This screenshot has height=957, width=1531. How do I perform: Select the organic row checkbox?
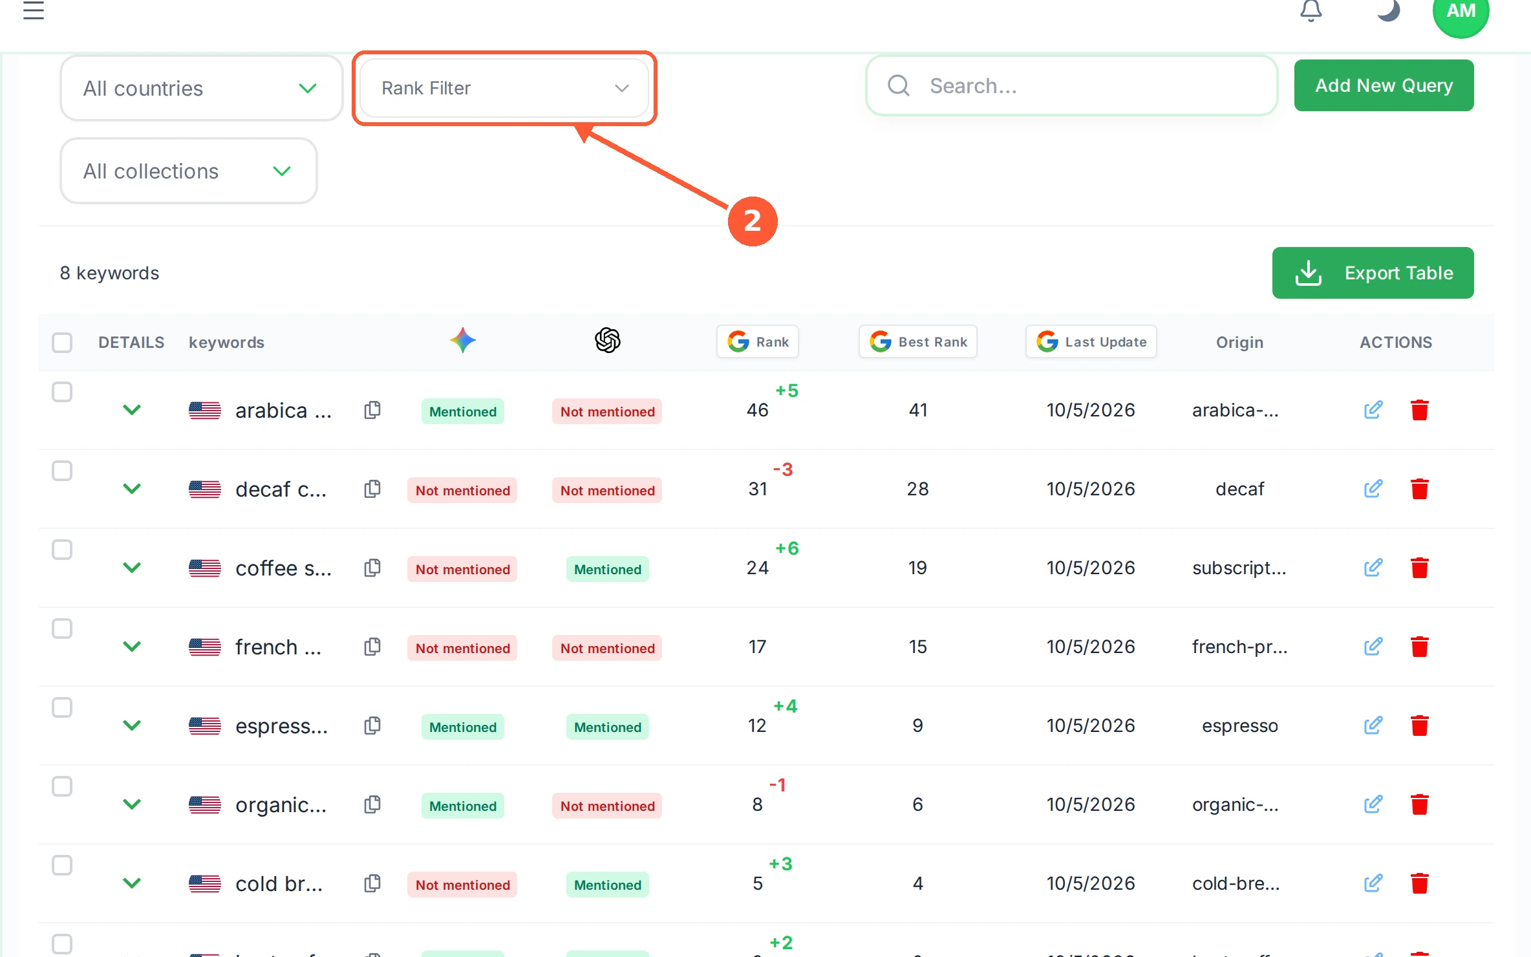(x=62, y=786)
